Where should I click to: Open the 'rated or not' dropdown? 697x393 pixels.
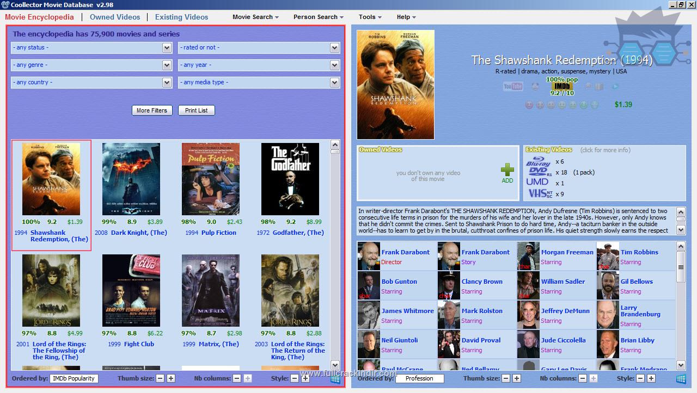click(x=259, y=48)
